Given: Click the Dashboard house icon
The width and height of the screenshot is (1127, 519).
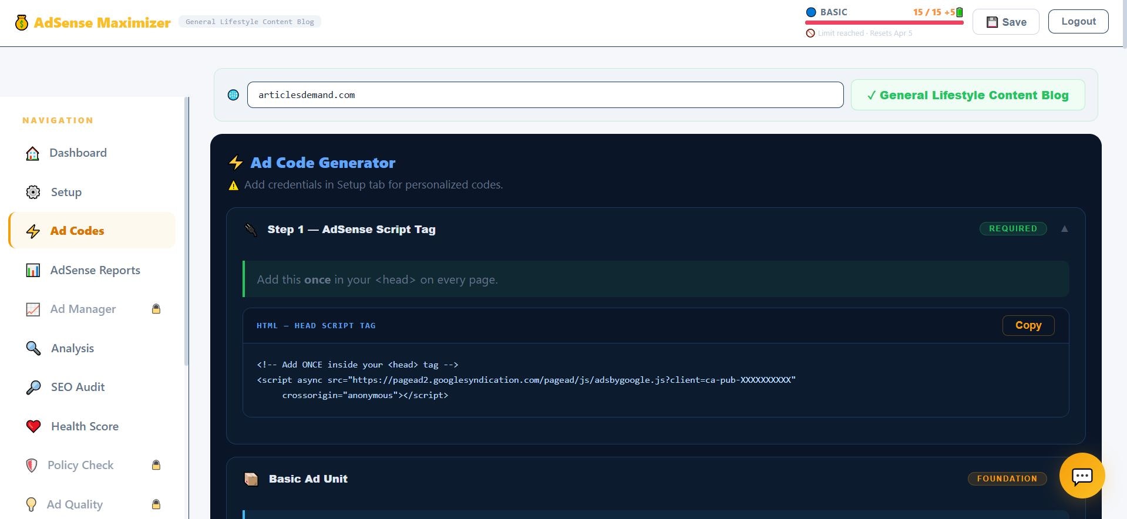Looking at the screenshot, I should tap(33, 153).
